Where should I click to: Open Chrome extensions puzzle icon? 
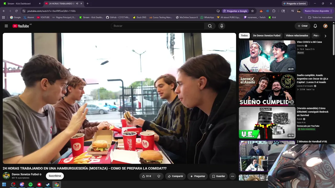pos(274,11)
